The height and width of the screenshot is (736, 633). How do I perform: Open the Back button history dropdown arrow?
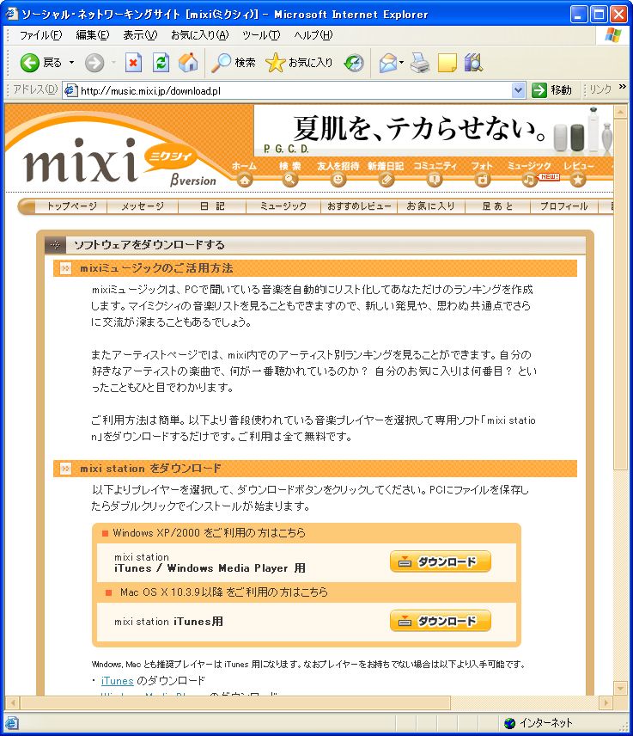coord(72,63)
